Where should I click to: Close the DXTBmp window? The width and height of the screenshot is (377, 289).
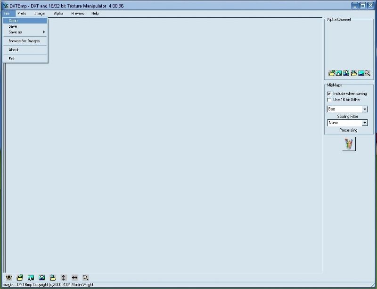coord(371,6)
